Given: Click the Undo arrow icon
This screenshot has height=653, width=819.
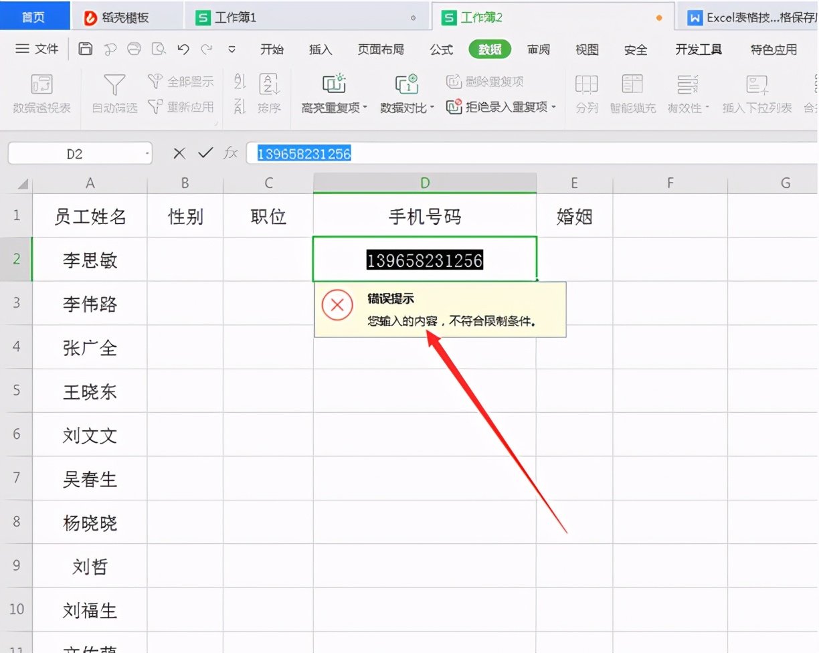Looking at the screenshot, I should pos(183,49).
